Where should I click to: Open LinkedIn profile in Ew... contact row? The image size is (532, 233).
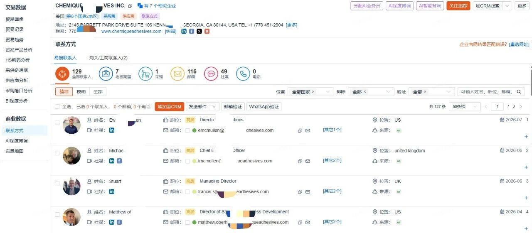point(111,130)
